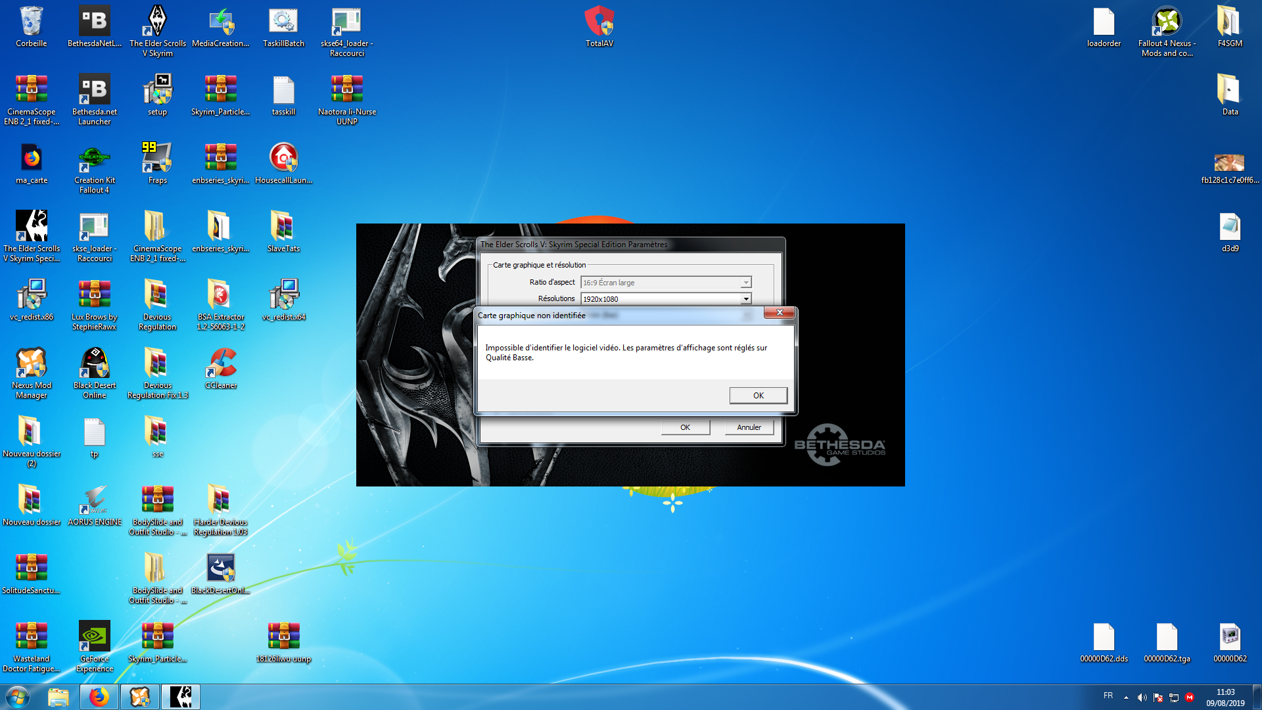1262x710 pixels.
Task: Select The Elder Scrolls V Skyrim shortcut
Action: pos(158,32)
